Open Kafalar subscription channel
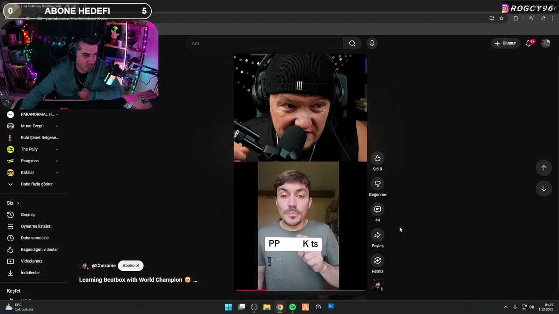This screenshot has width=559, height=314. coord(34,172)
